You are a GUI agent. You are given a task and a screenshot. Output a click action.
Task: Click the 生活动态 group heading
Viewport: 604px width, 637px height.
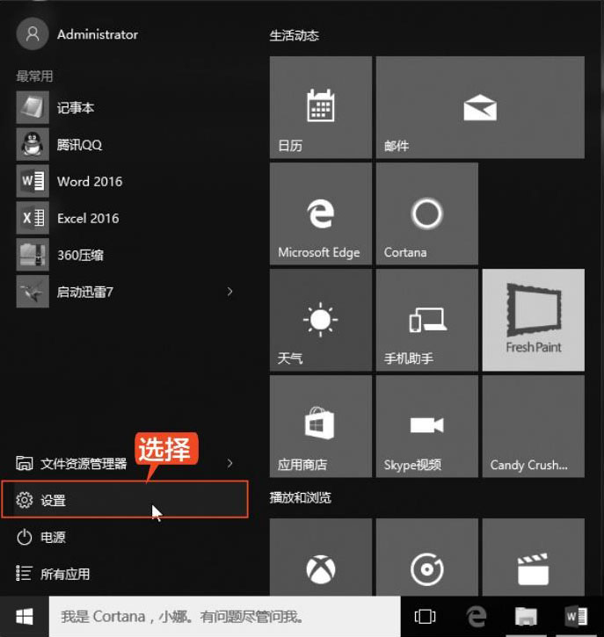tap(295, 36)
